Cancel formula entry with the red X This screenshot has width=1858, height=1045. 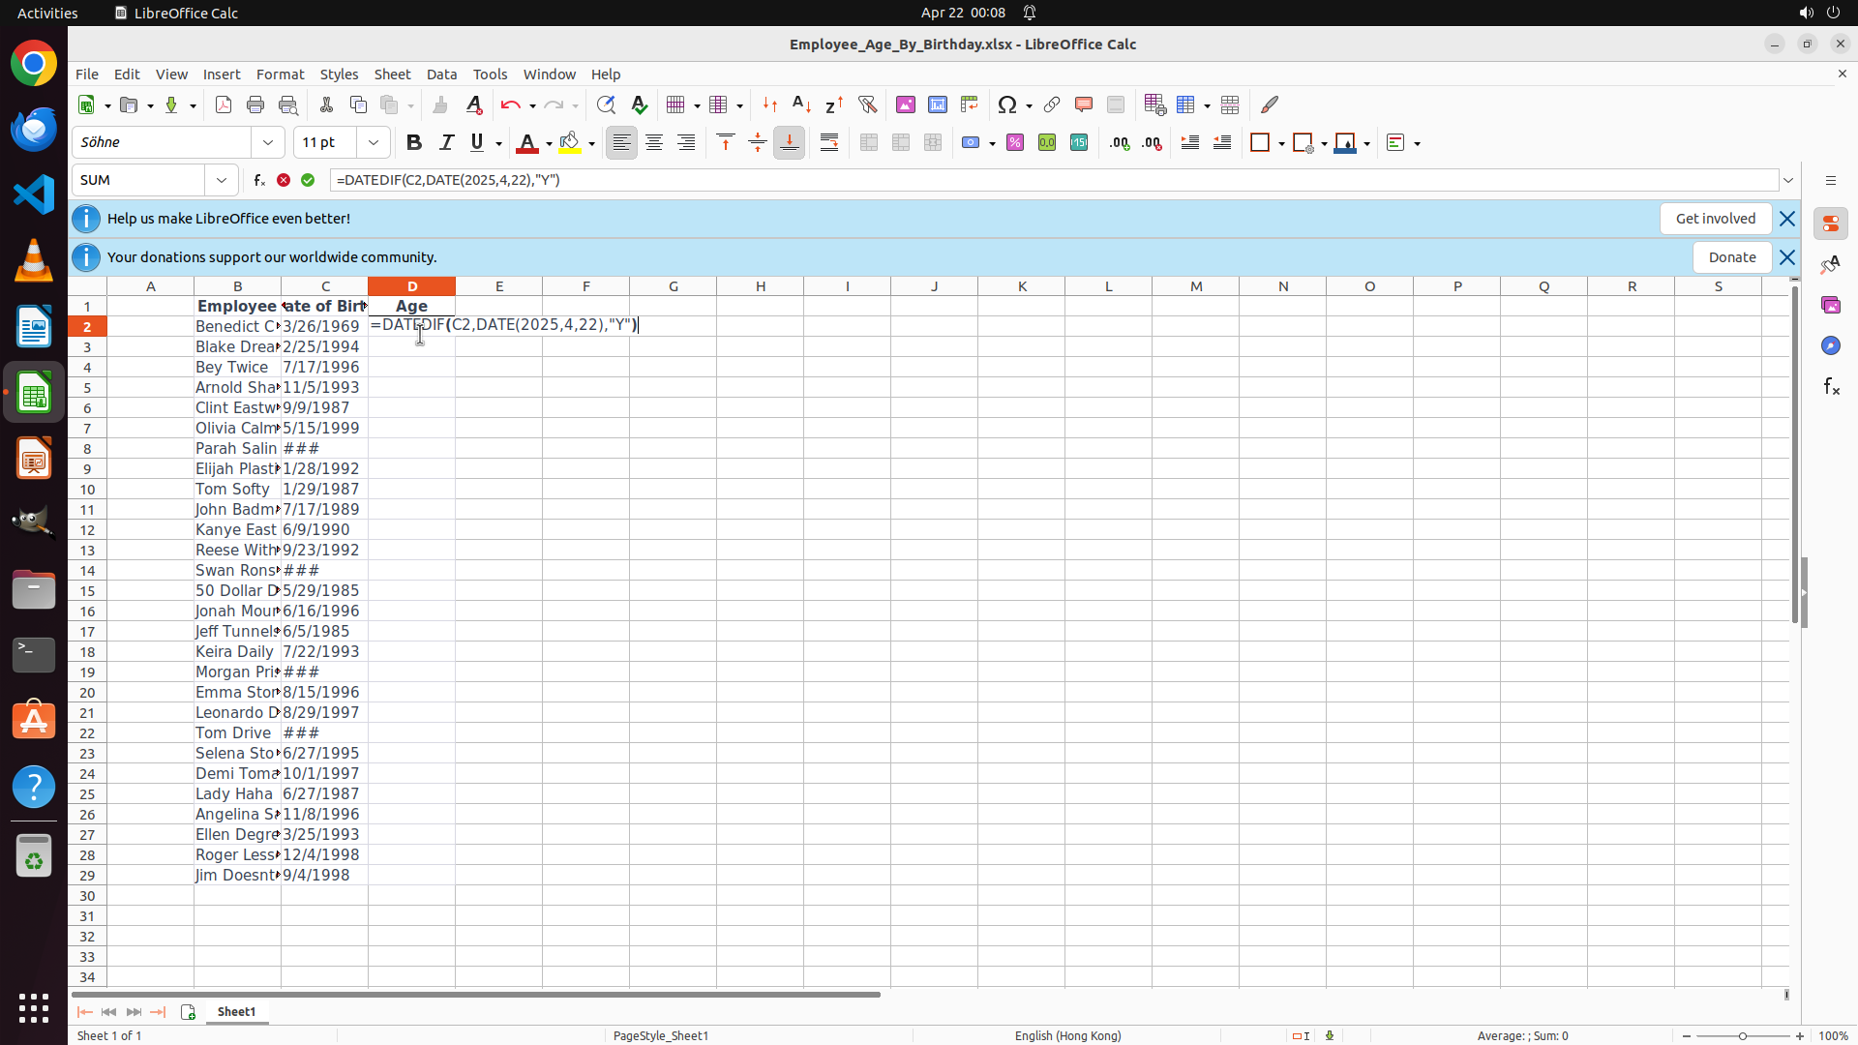tap(284, 180)
